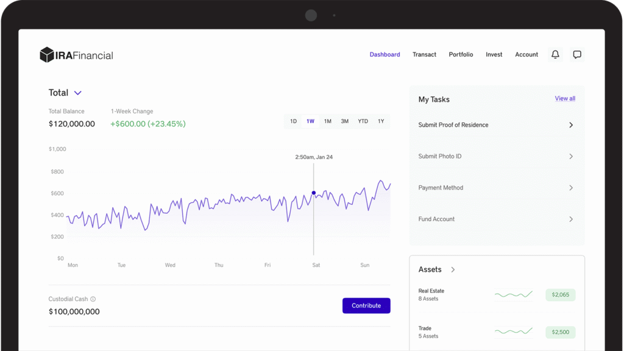Click the Contribute button
The image size is (624, 351).
[366, 305]
